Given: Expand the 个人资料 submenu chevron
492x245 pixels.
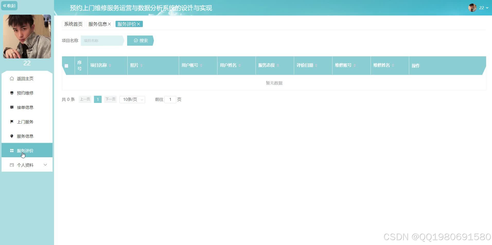Looking at the screenshot, I should click(45, 165).
